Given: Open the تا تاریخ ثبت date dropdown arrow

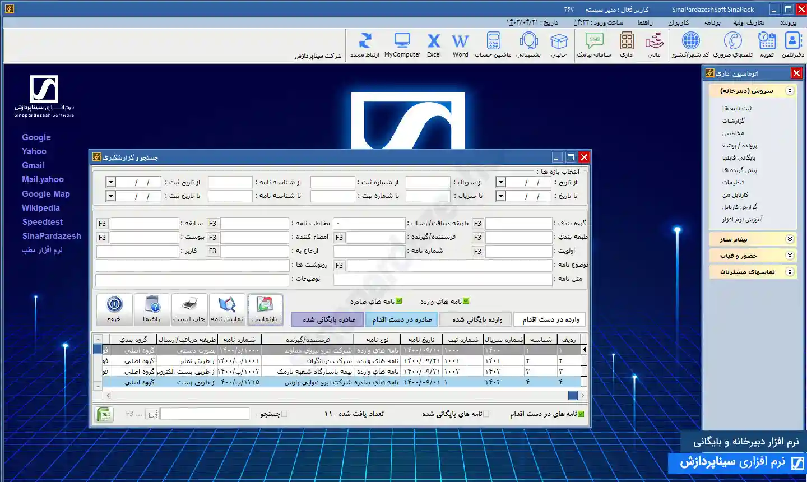Looking at the screenshot, I should [111, 196].
